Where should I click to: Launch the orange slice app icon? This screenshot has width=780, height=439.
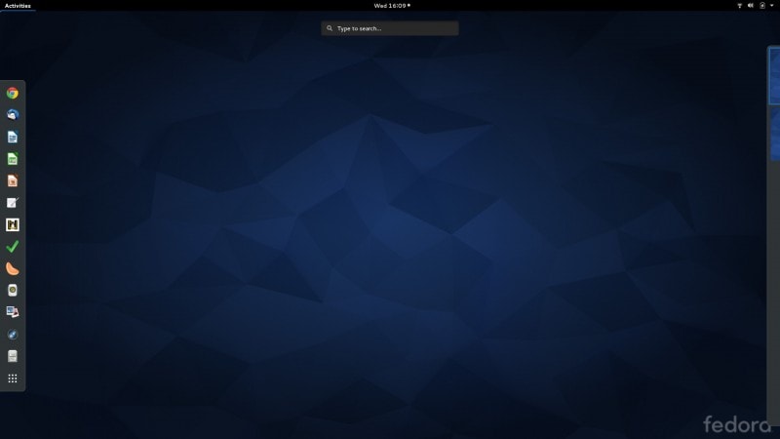(13, 268)
